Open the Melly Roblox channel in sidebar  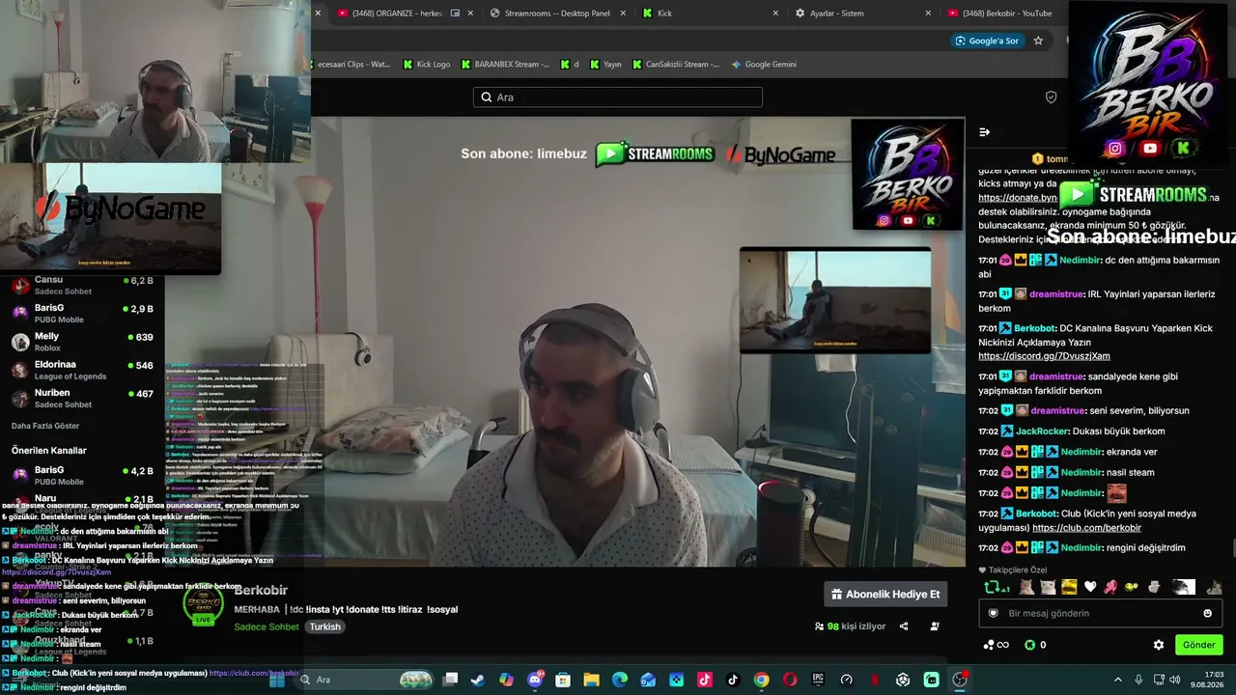click(x=82, y=342)
